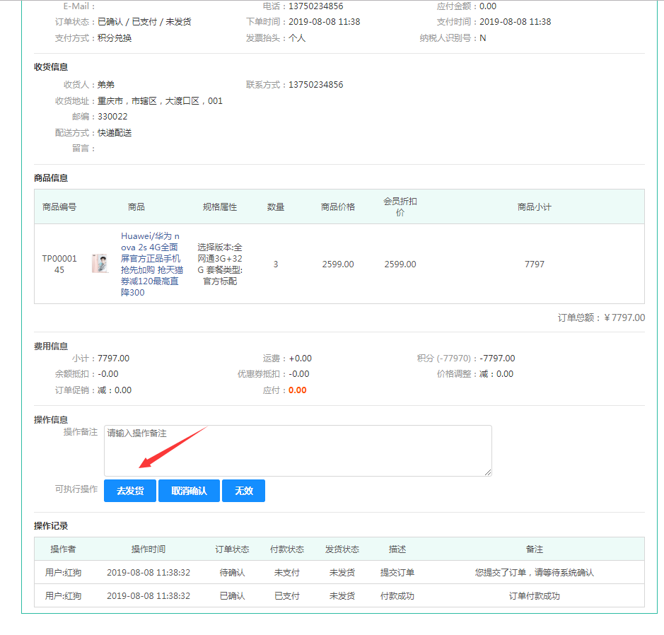Focus the 操作备注 text area

tap(297, 450)
